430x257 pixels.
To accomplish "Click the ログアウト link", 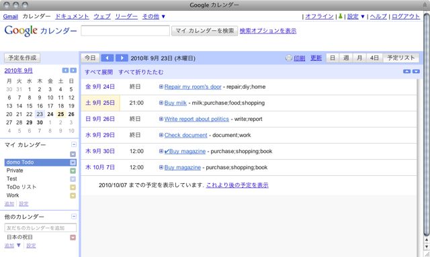I will point(406,16).
